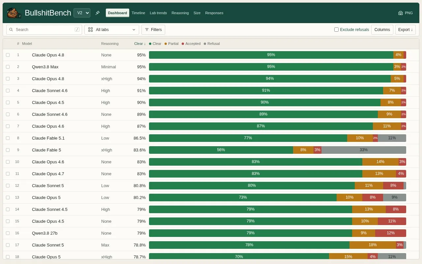Click the orange Partial legend dot
The width and height of the screenshot is (422, 264).
click(166, 44)
